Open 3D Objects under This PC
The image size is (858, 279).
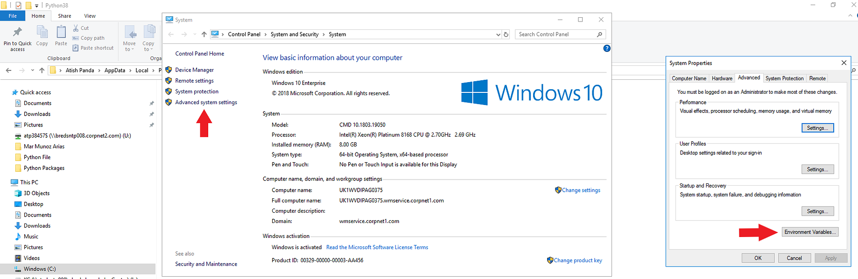coord(36,193)
